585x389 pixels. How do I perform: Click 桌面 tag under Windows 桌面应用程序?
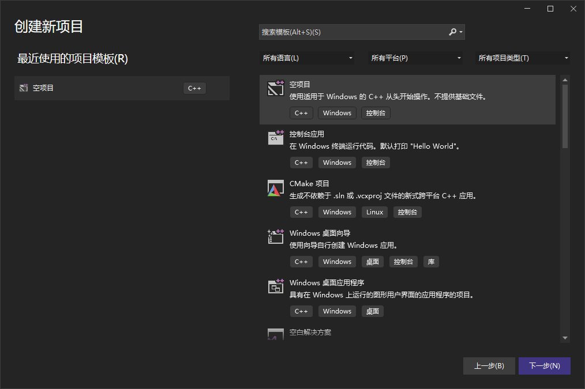pyautogui.click(x=372, y=311)
